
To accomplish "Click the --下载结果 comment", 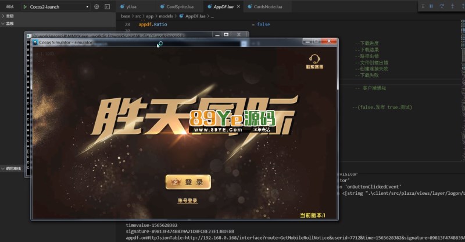I will click(x=367, y=50).
